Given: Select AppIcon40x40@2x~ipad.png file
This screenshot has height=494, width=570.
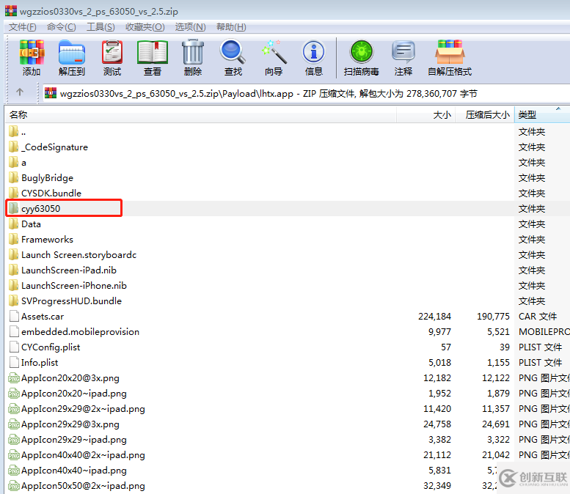Looking at the screenshot, I should click(x=77, y=454).
